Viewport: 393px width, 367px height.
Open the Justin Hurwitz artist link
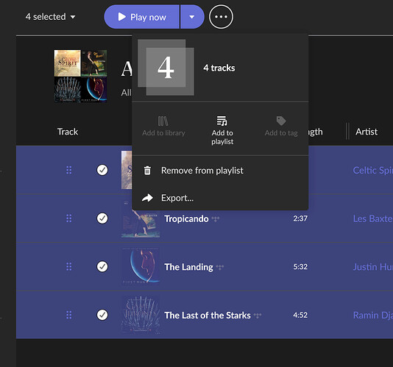click(373, 267)
